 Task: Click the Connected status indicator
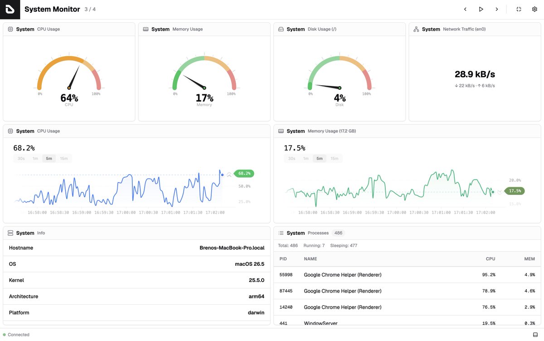click(x=16, y=335)
